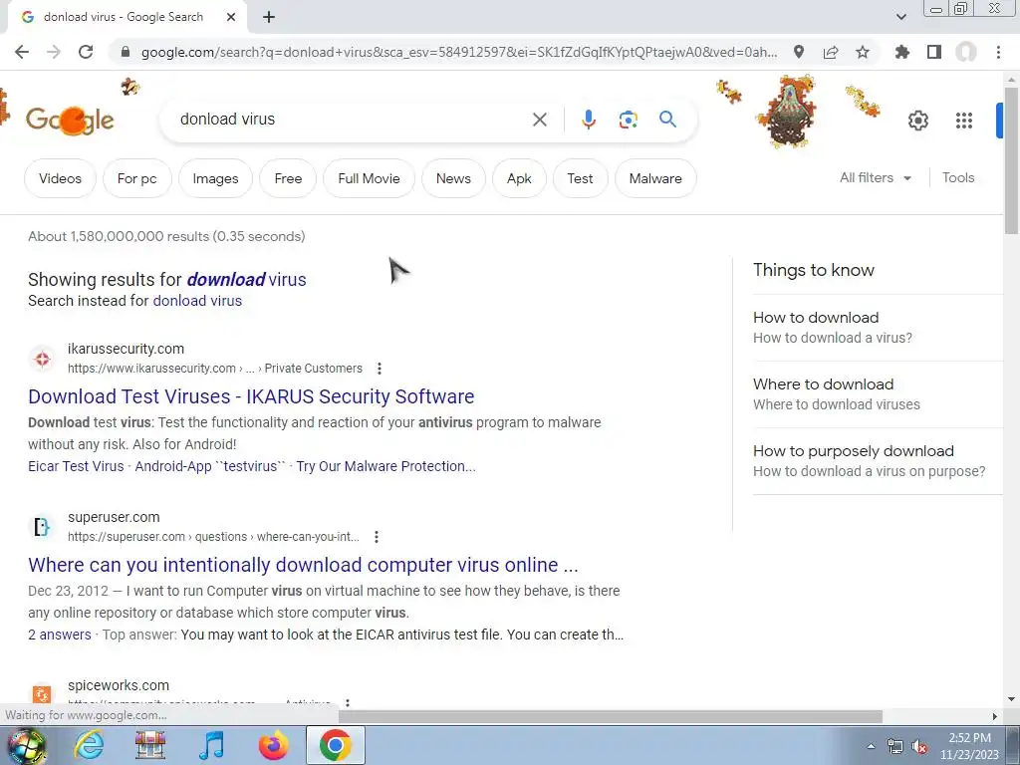Switch to Images results

tap(215, 178)
